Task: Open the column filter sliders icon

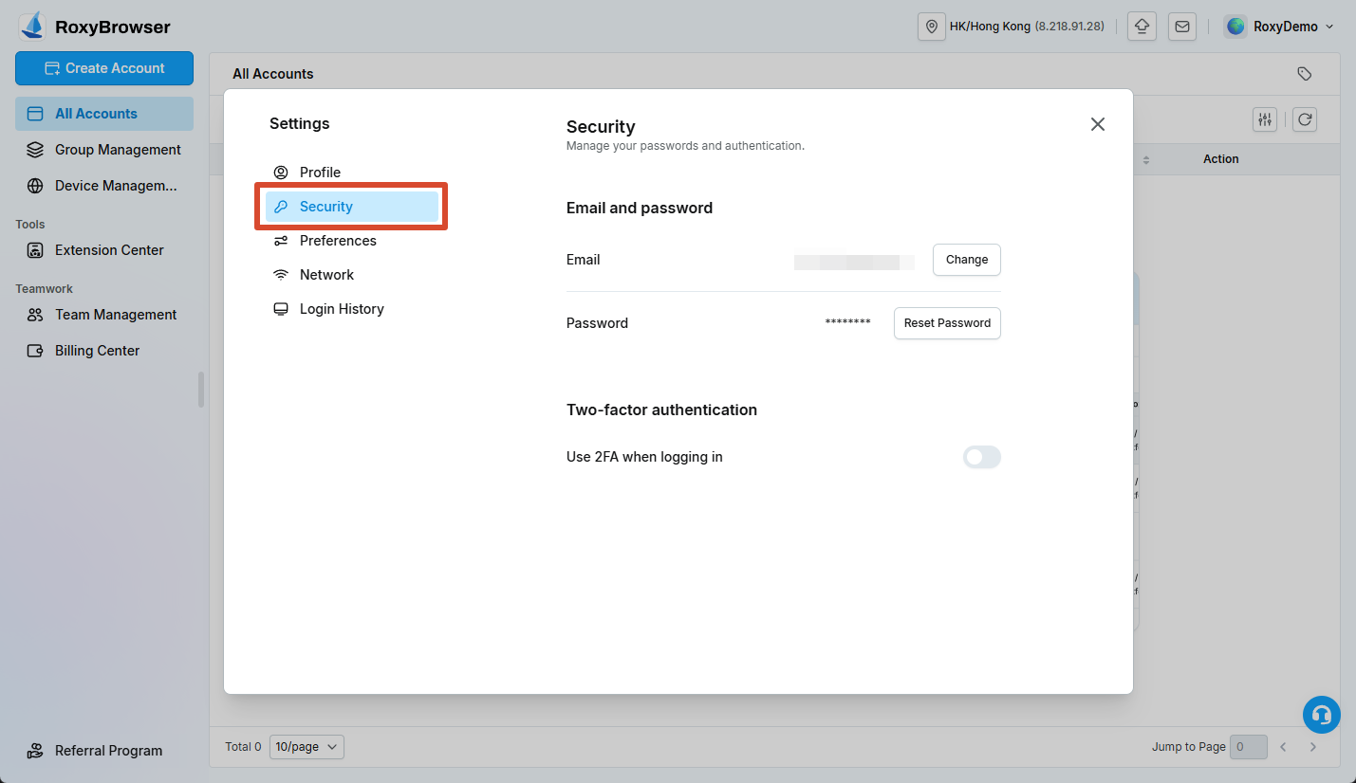Action: tap(1265, 119)
